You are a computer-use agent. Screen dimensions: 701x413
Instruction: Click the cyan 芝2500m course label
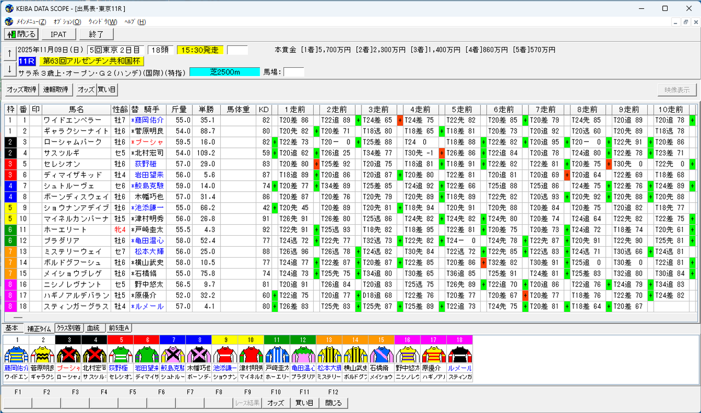click(x=225, y=72)
